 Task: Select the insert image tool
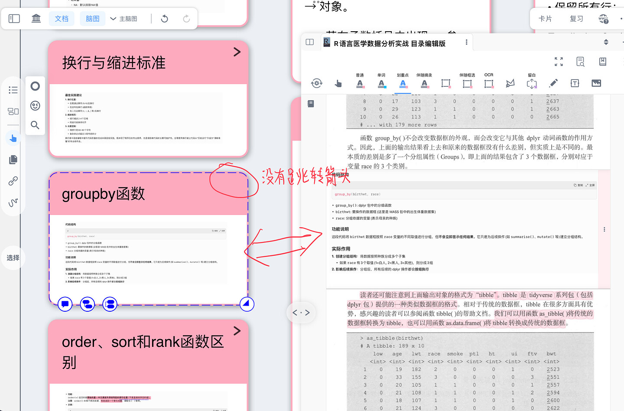click(x=596, y=83)
